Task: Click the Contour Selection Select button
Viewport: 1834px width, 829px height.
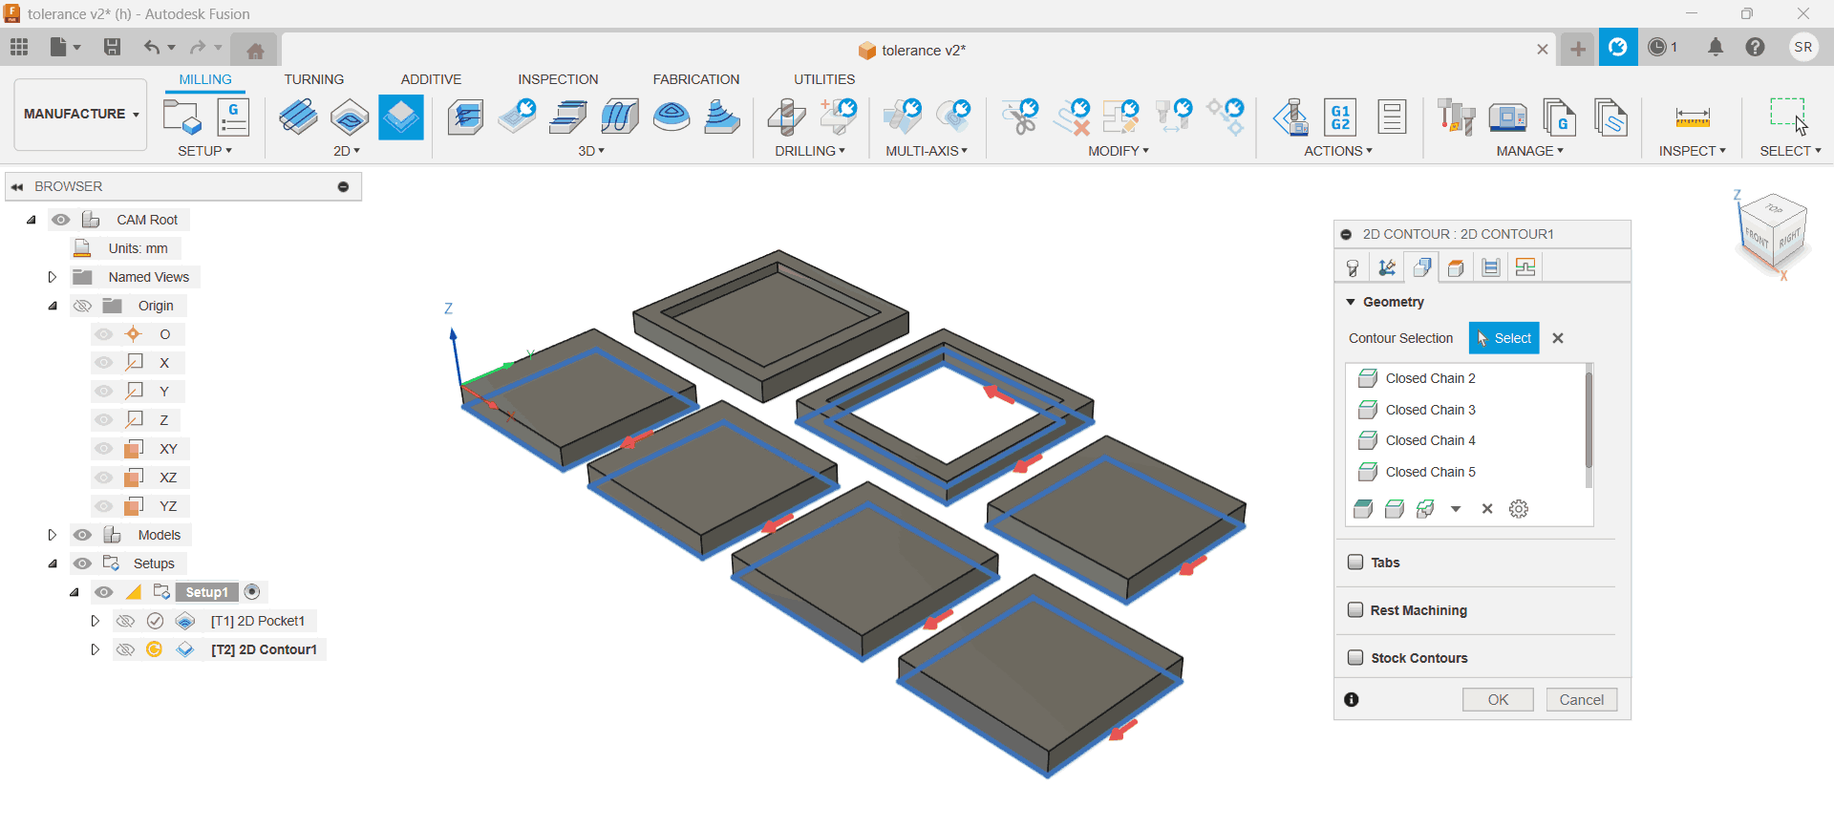Action: coord(1504,338)
